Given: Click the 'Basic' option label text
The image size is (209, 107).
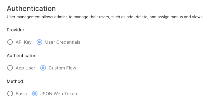Looking at the screenshot, I should point(21,94).
